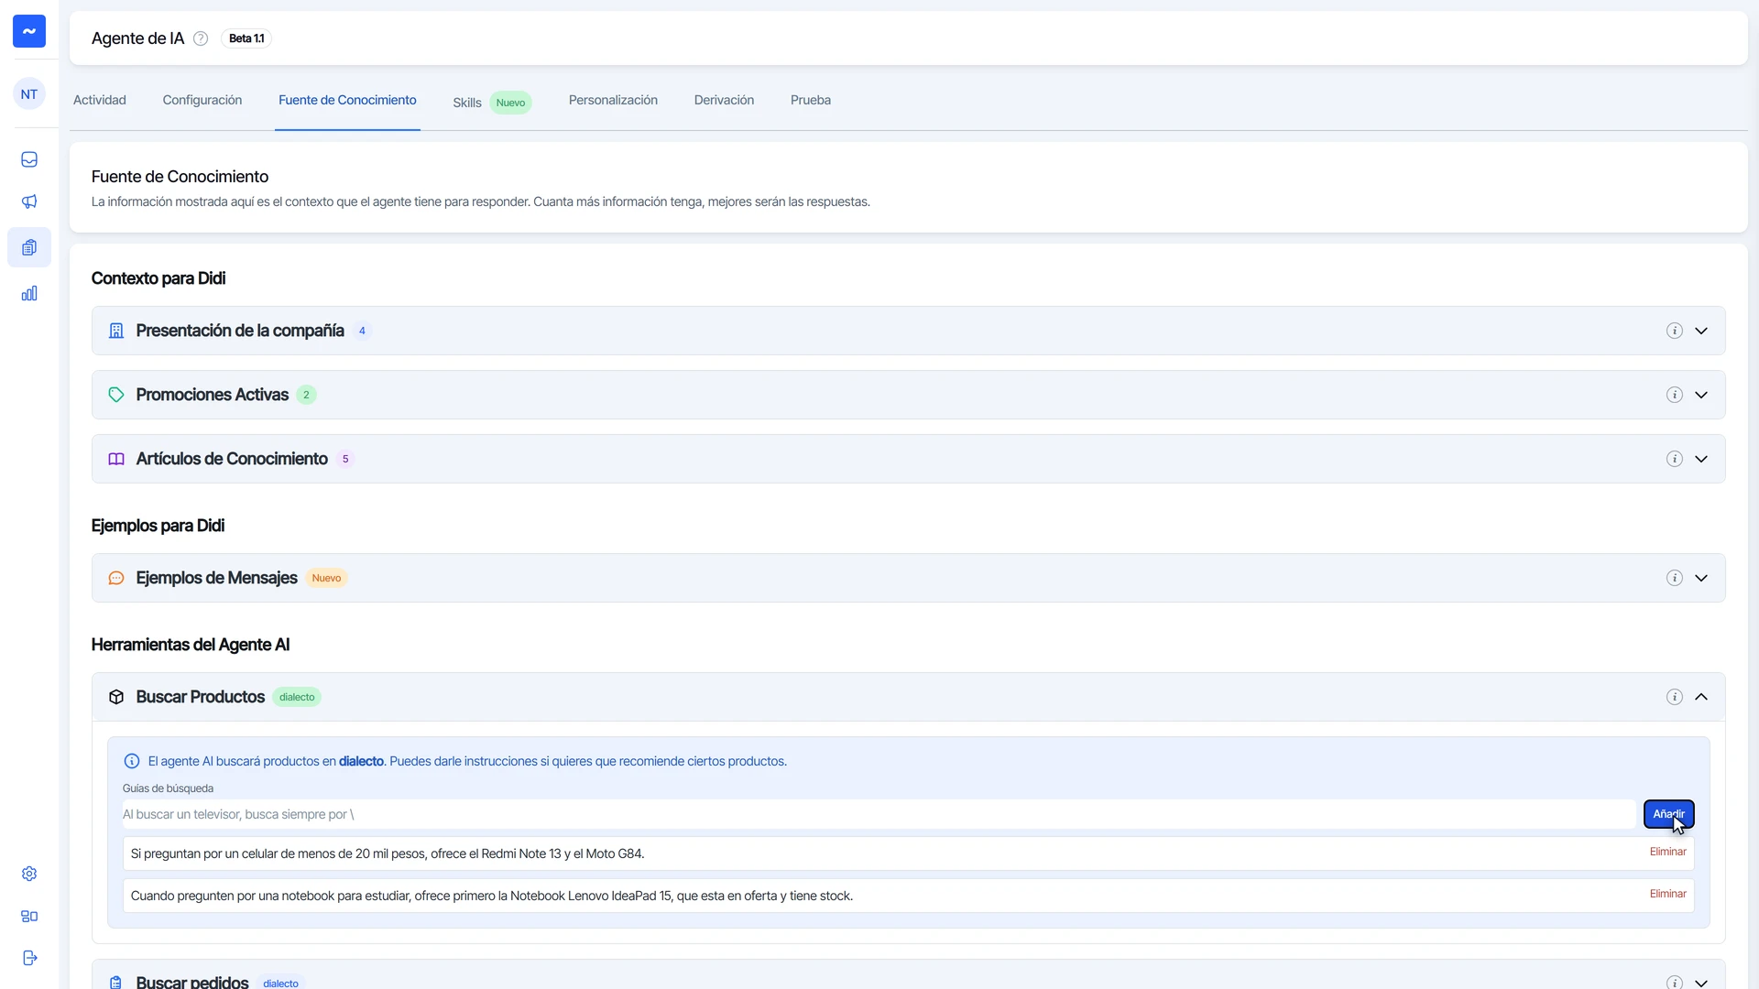Click the help icon next to Agente de IA
Image resolution: width=1759 pixels, height=989 pixels.
click(x=201, y=38)
